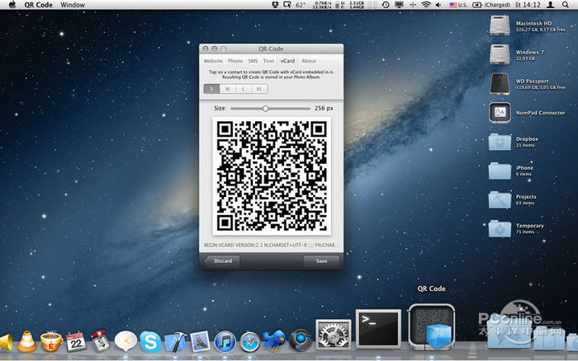Open Xcode hammer icon in dock

pyautogui.click(x=175, y=342)
